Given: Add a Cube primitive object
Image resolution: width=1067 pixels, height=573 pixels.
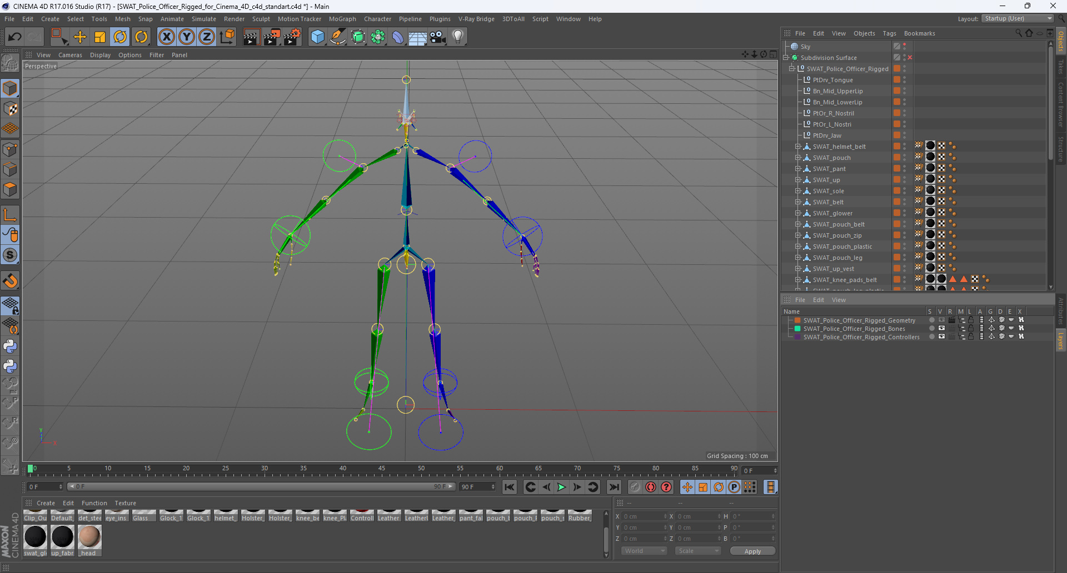Looking at the screenshot, I should 317,37.
